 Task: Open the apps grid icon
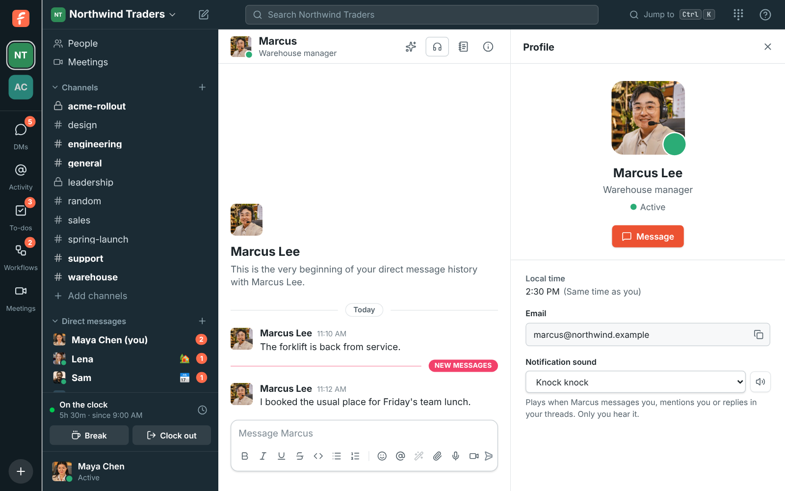click(x=738, y=15)
